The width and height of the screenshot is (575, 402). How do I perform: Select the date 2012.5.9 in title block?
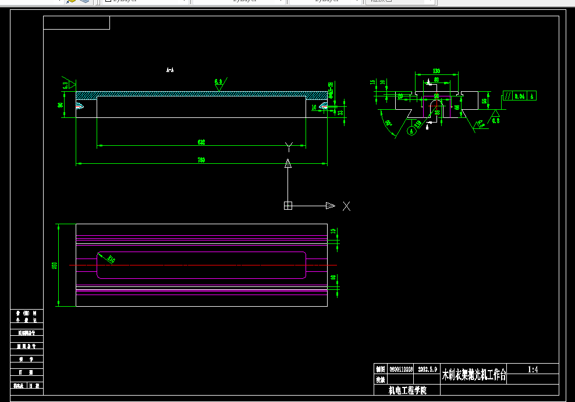[x=428, y=369]
